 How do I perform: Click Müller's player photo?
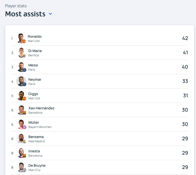click(x=21, y=124)
